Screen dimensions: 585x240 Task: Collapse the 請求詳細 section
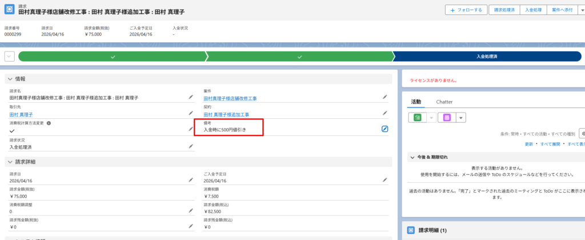(x=10, y=162)
